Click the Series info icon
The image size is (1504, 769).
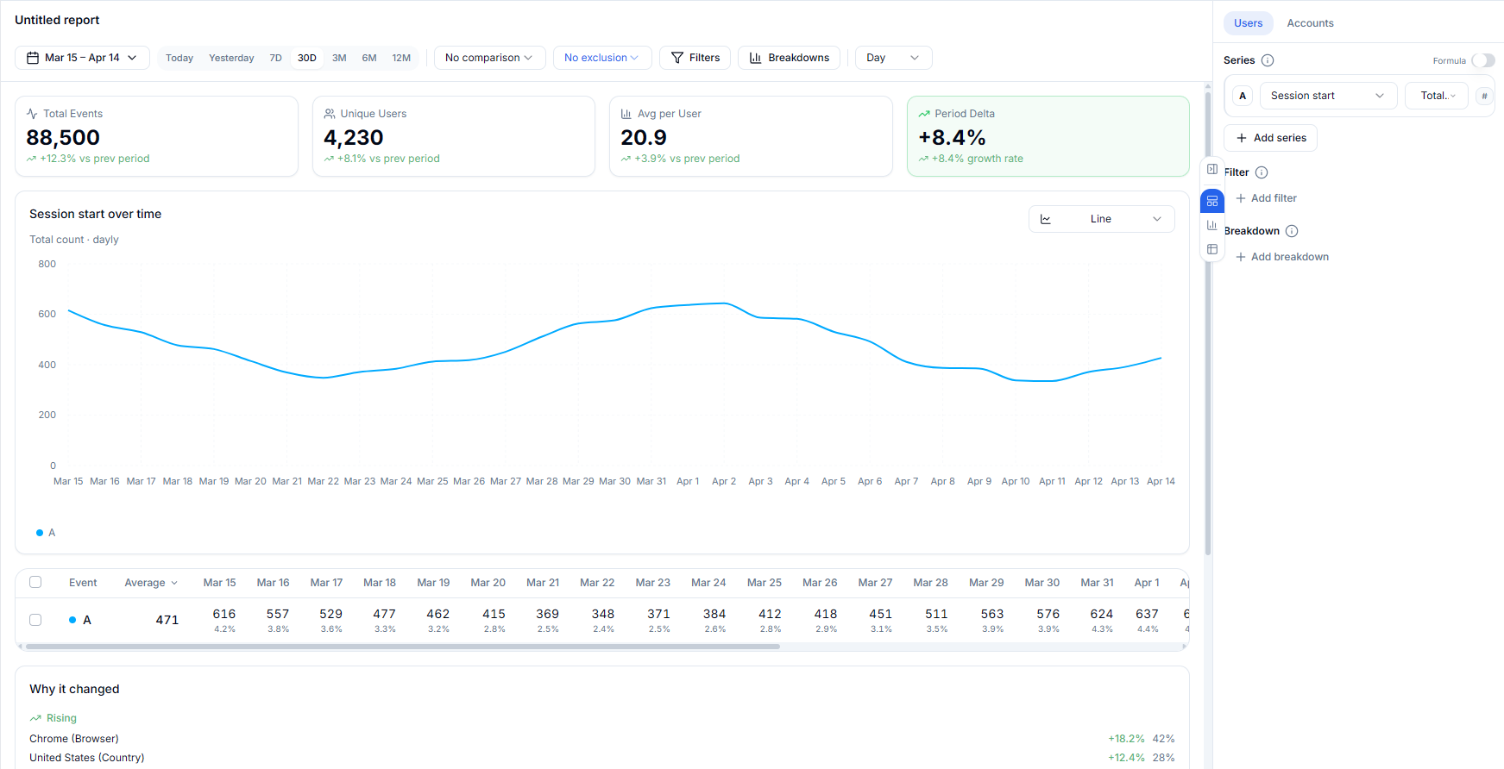1268,60
